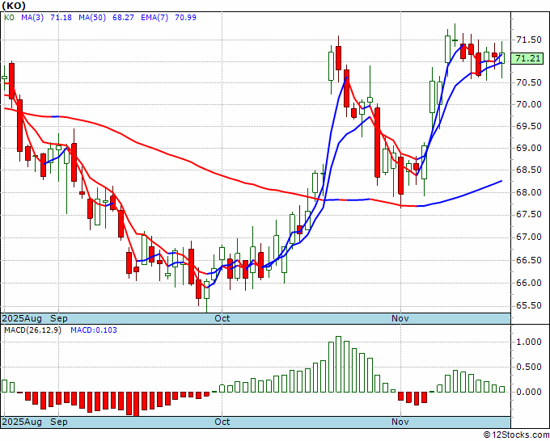Click the 68.00 price axis label
The width and height of the screenshot is (550, 441).
pos(528,192)
